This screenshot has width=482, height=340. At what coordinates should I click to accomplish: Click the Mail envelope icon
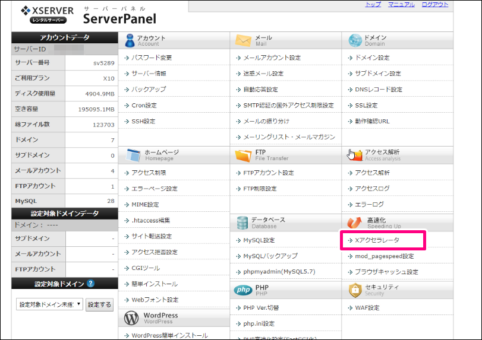[243, 40]
